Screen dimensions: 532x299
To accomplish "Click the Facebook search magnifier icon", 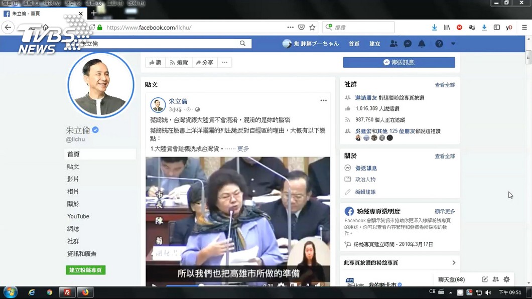I will pos(242,43).
